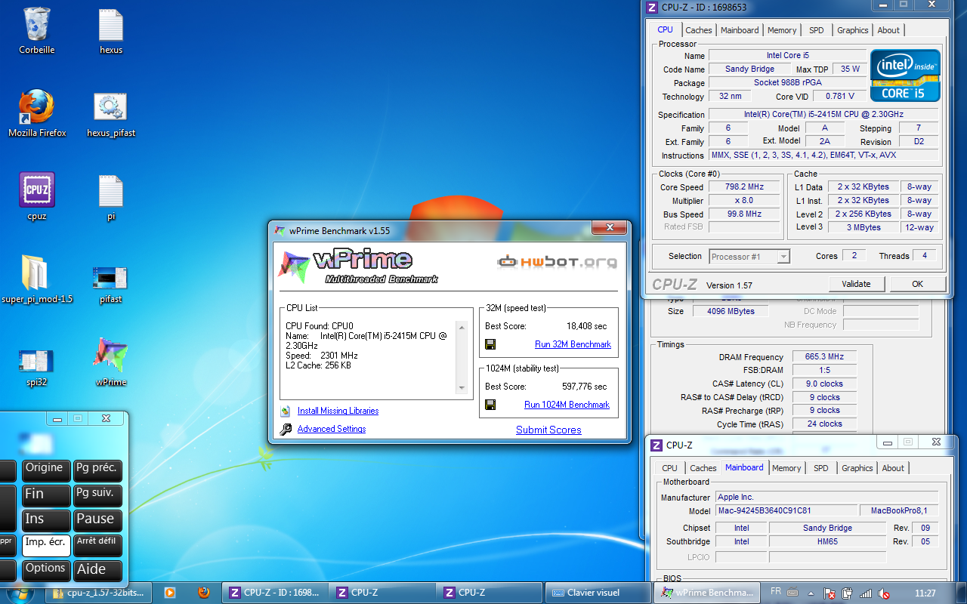Screen dimensions: 967x604
Task: Switch to Mainboard tab in CPU-Z ID 1698653 window
Action: point(740,30)
